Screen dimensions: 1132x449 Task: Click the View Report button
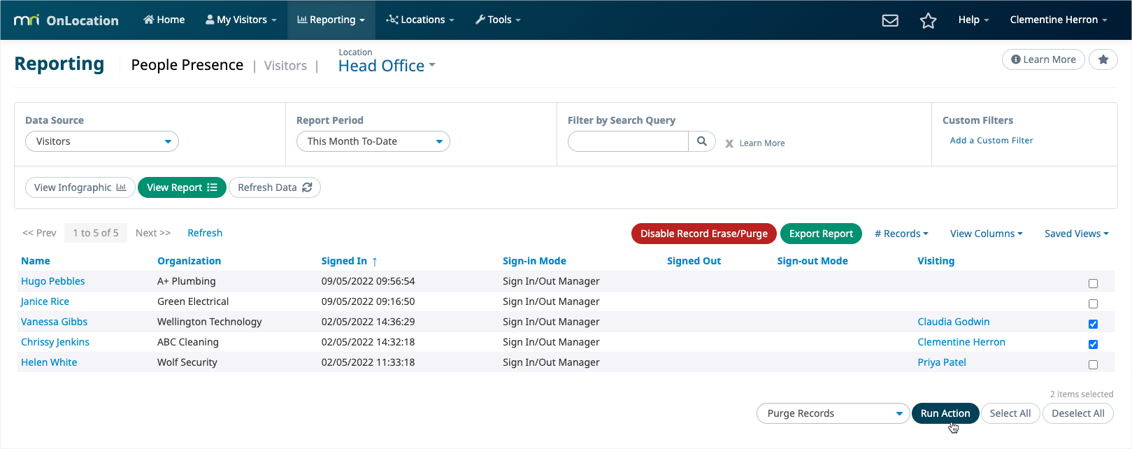coord(182,187)
